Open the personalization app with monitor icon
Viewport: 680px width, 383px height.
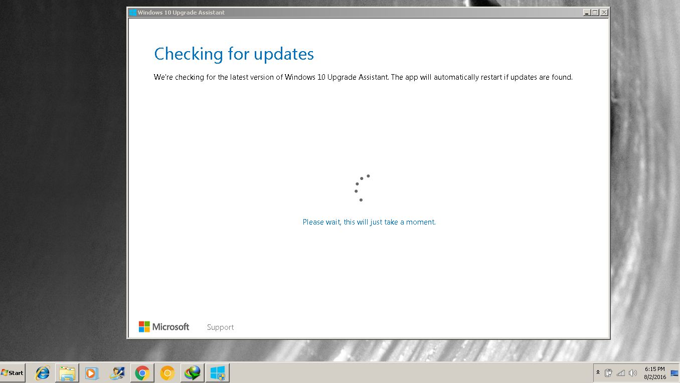pyautogui.click(x=117, y=373)
